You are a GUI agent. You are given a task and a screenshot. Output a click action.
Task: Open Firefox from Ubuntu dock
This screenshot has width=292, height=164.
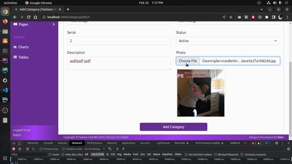point(5,21)
